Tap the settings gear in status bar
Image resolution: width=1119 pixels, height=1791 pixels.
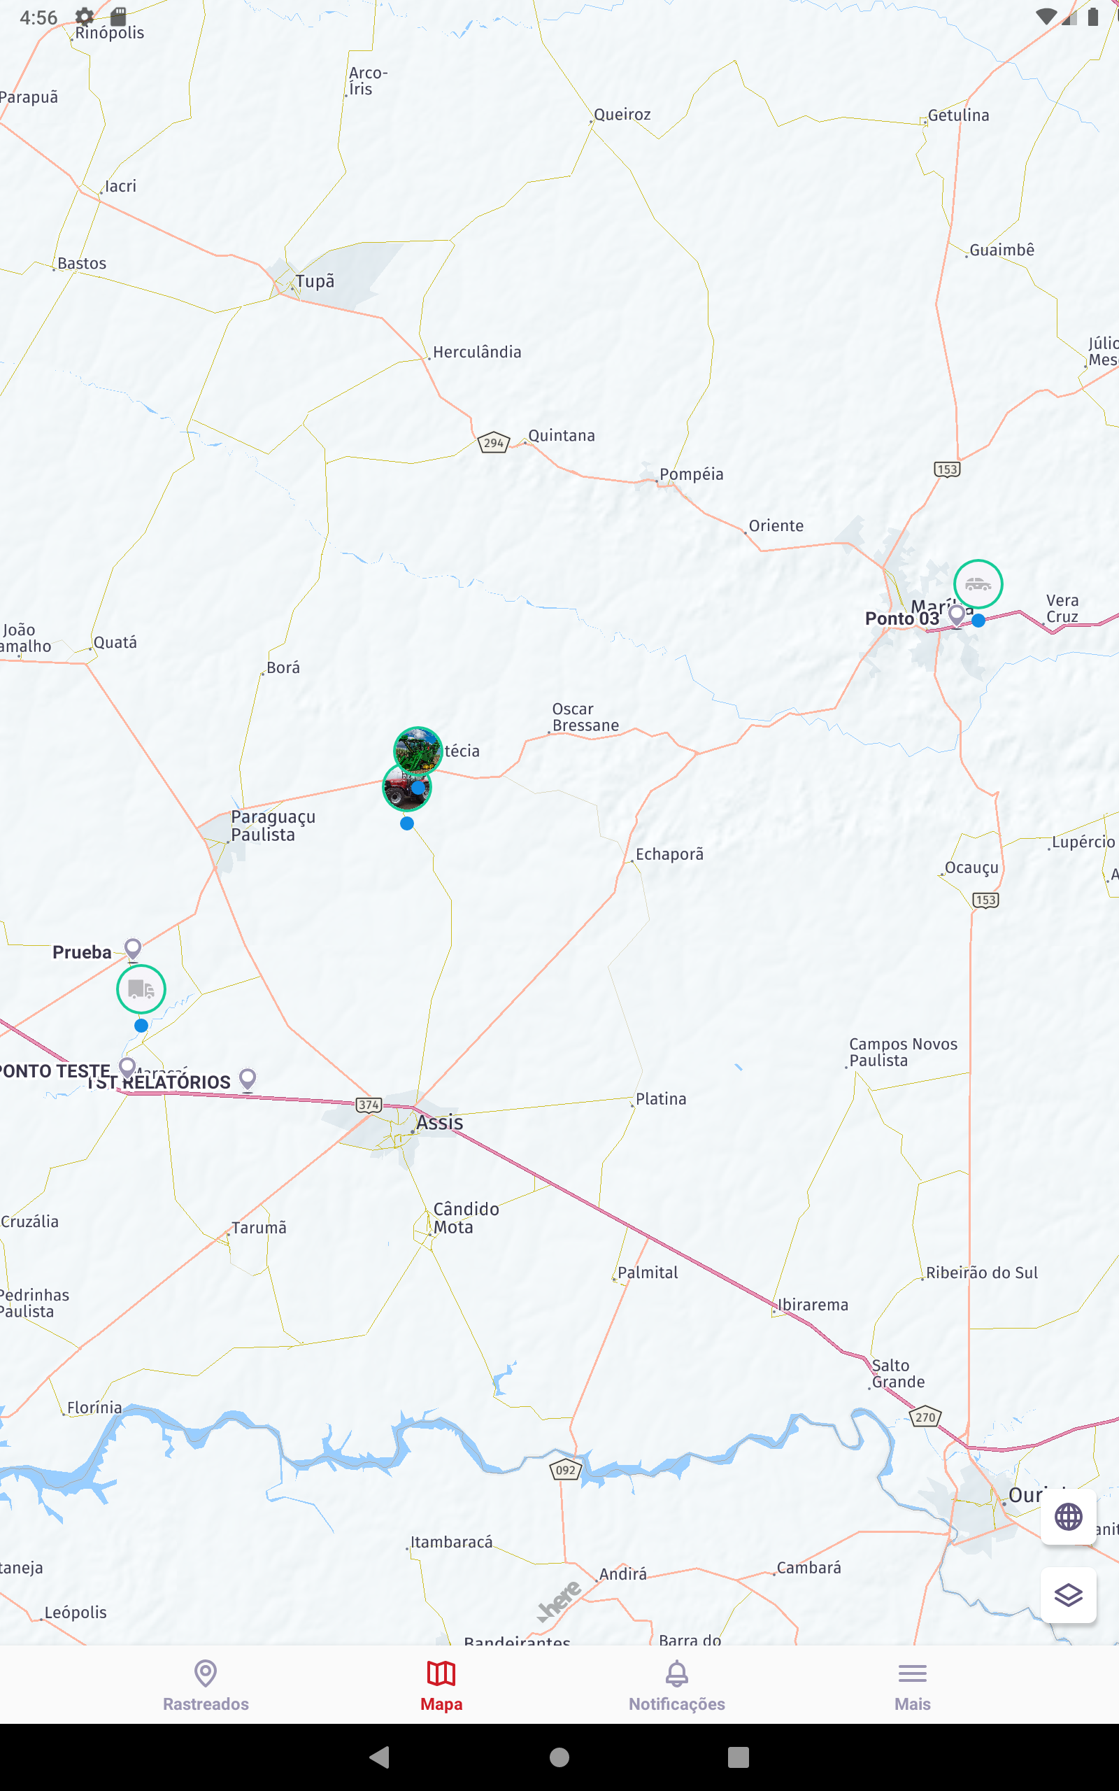(x=85, y=17)
